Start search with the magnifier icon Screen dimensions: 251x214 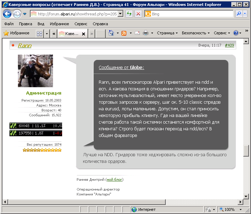(239, 14)
